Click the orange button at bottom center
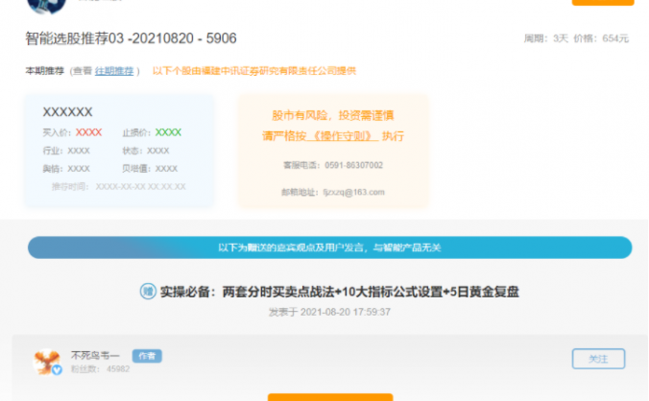 click(330, 397)
